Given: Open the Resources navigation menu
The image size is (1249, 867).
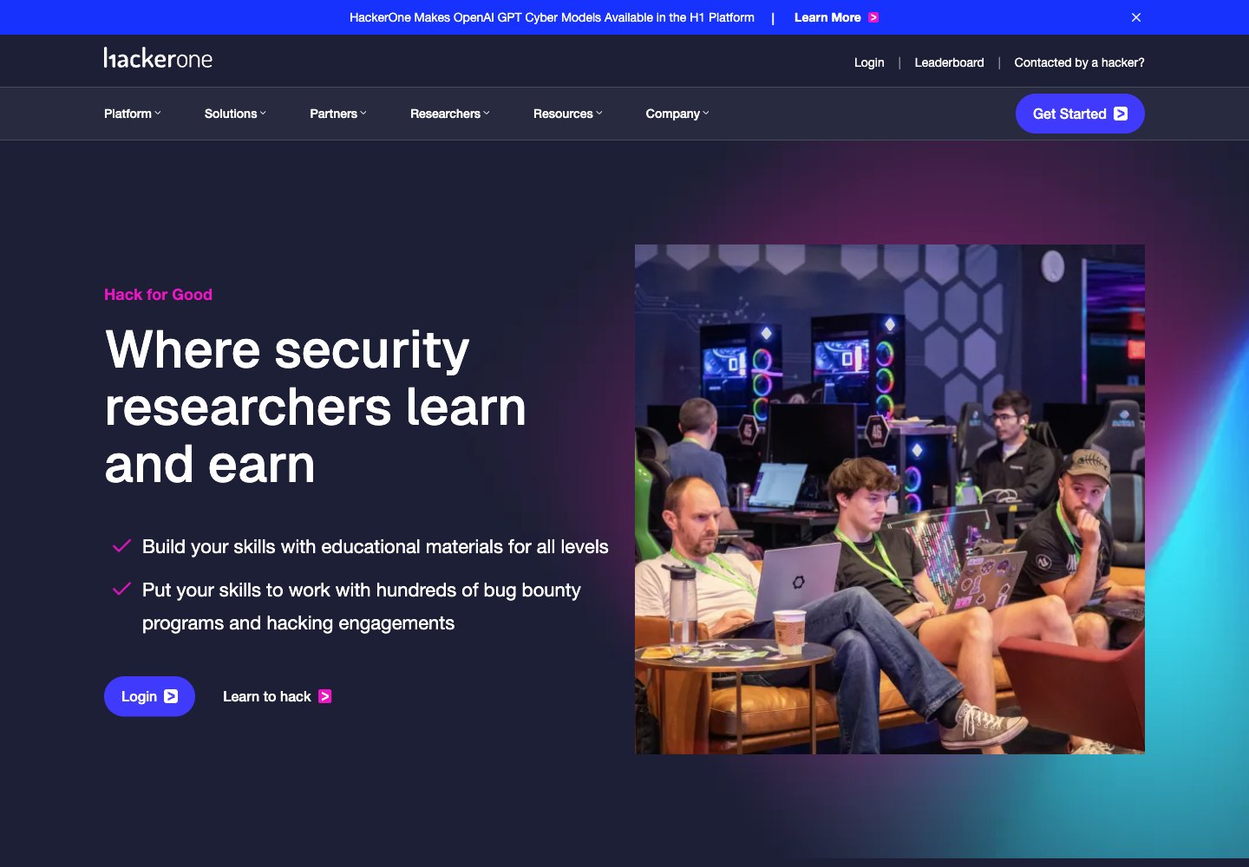Looking at the screenshot, I should tap(568, 114).
